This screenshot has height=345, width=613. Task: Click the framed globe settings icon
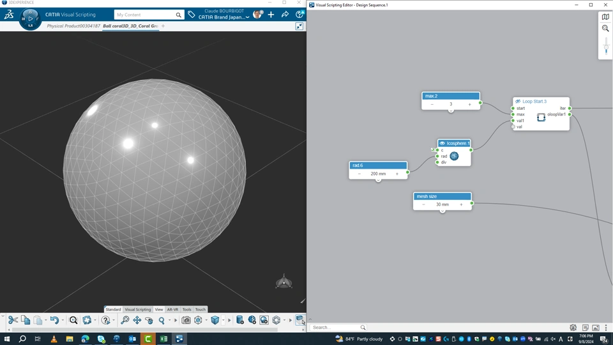[x=264, y=320]
